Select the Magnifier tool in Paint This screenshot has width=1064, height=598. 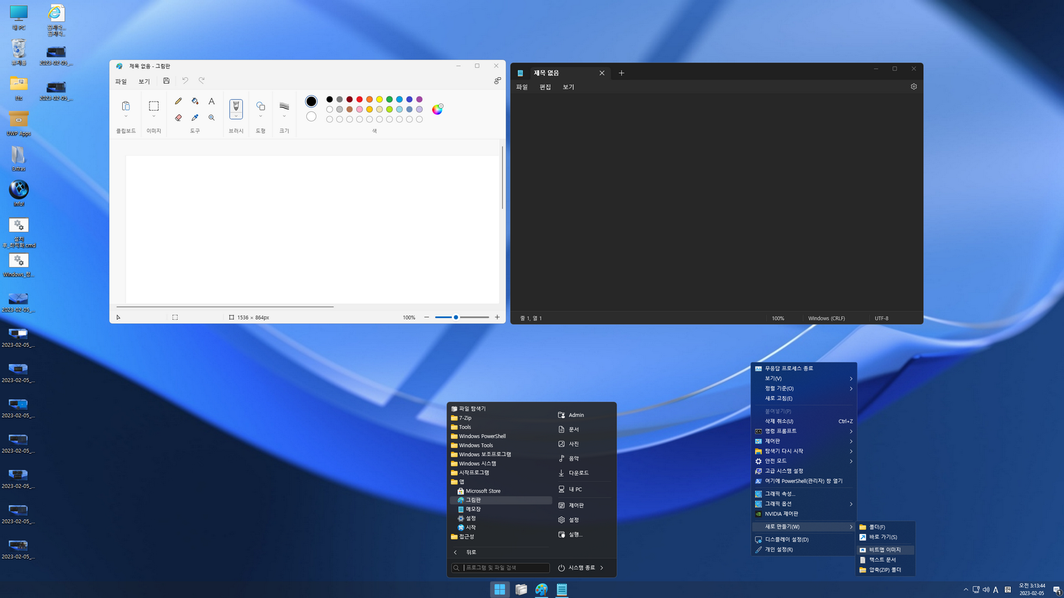pyautogui.click(x=212, y=118)
